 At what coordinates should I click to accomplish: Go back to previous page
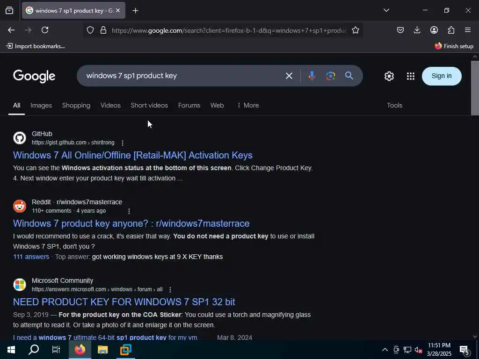pyautogui.click(x=11, y=30)
